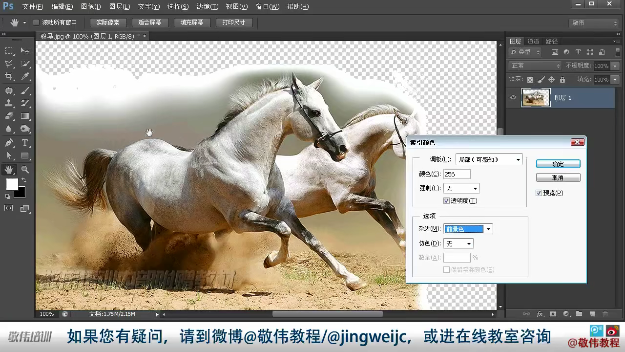This screenshot has width=625, height=352.
Task: Open the 调板 palette dropdown
Action: 489,160
